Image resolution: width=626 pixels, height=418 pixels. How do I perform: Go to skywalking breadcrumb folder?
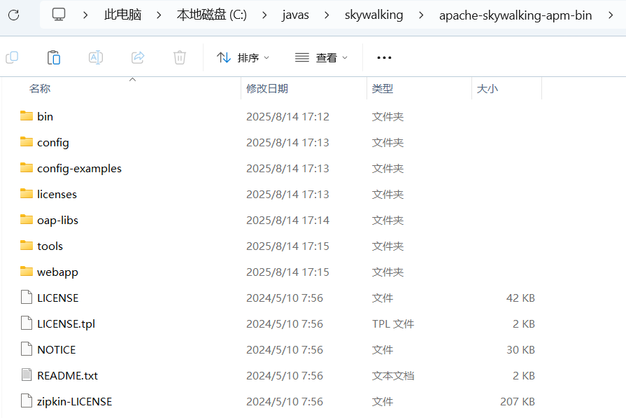pos(374,15)
